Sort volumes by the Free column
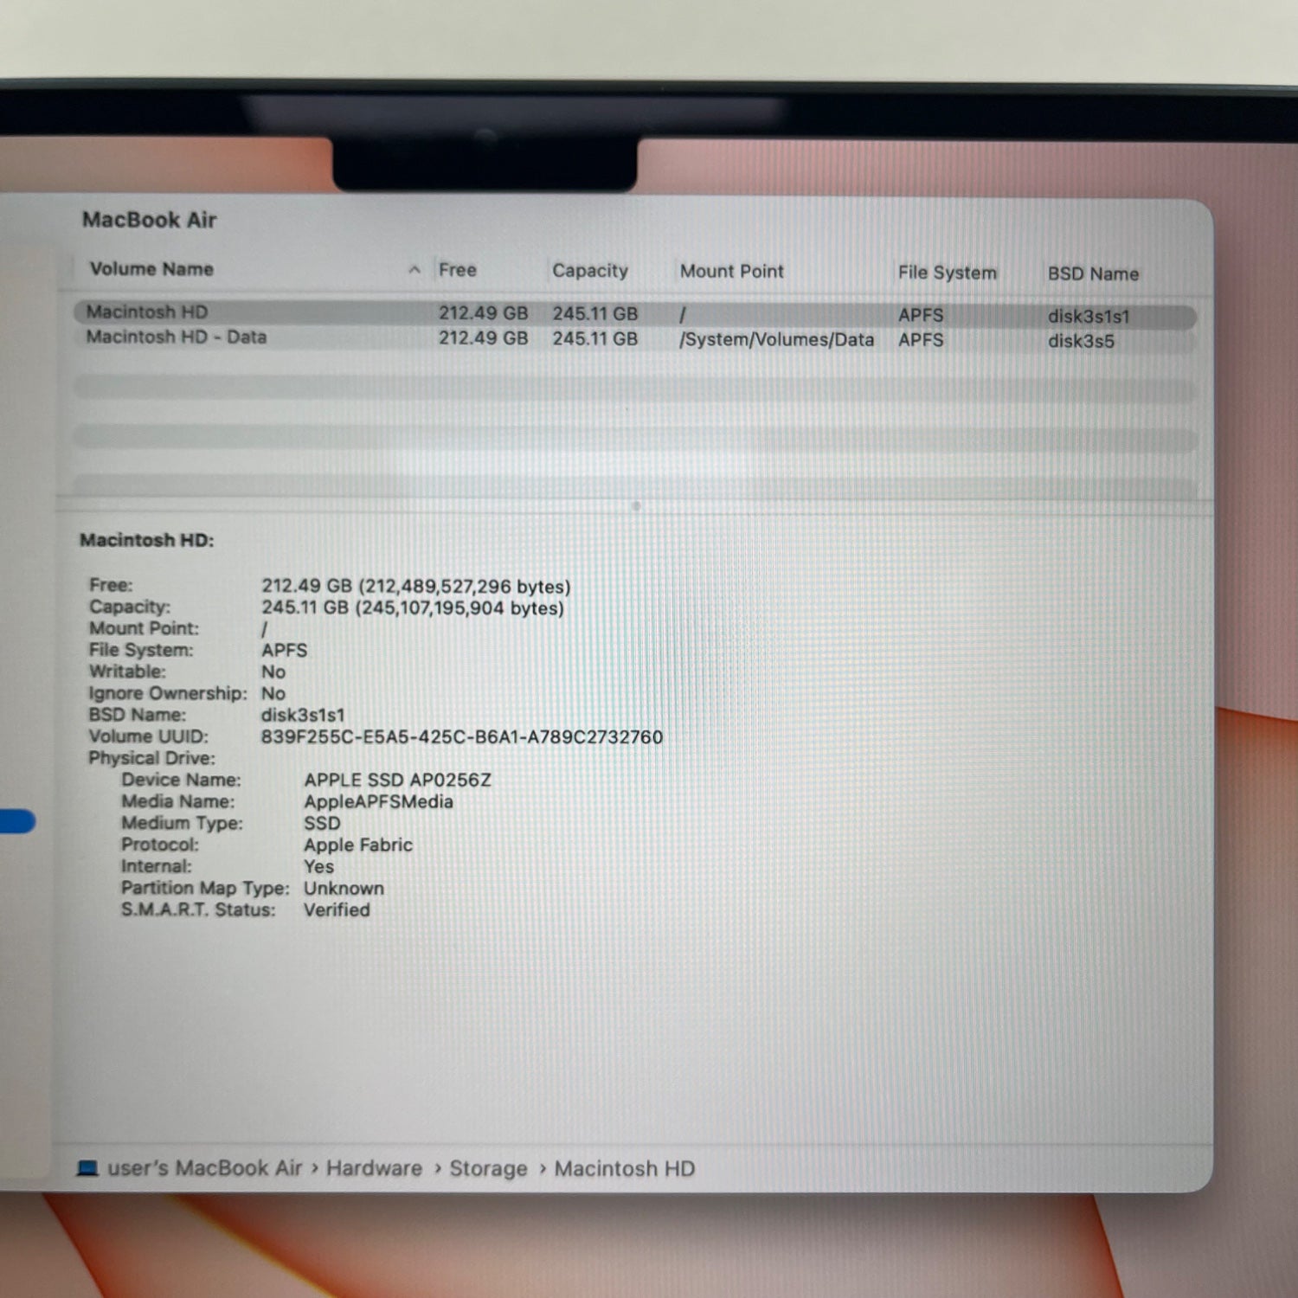1298x1298 pixels. [458, 270]
